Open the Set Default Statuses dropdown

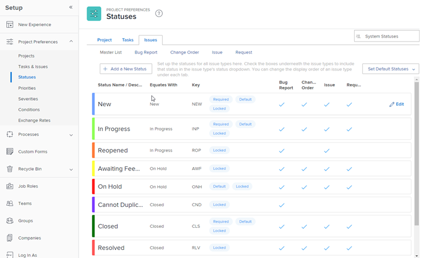tap(391, 69)
